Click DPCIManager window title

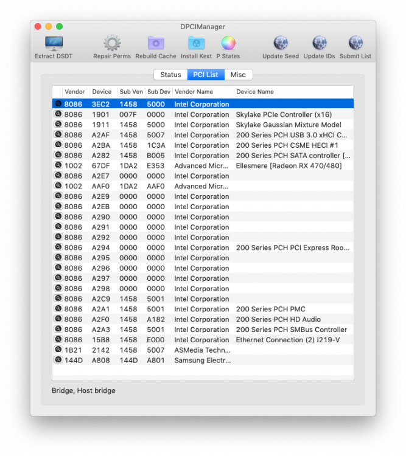coord(203,27)
